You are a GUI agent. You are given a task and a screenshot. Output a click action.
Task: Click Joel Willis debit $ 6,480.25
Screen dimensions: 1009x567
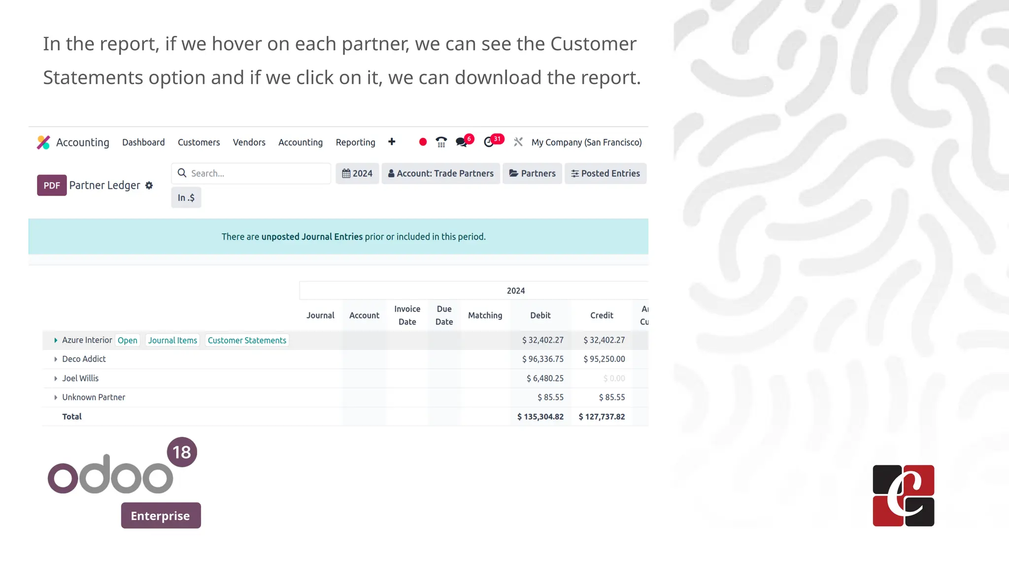pos(545,378)
